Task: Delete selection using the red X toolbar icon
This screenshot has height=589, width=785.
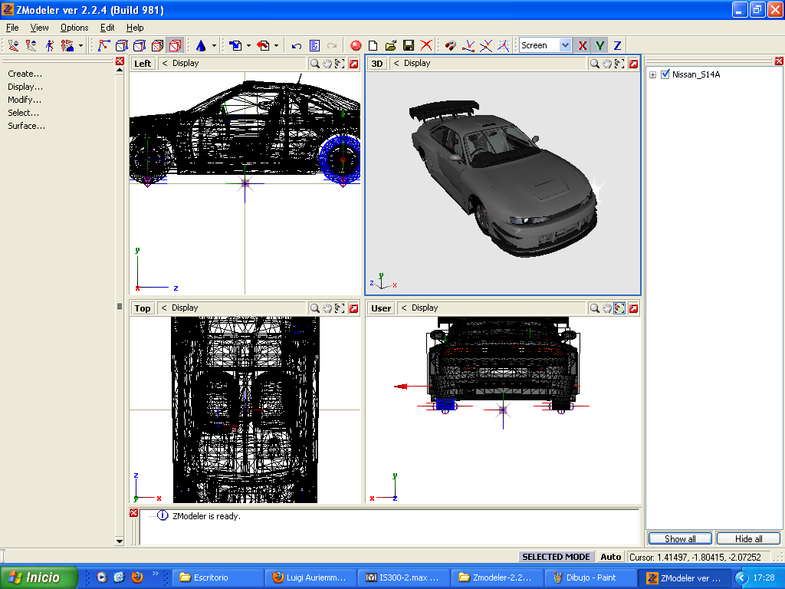Action: pos(425,45)
